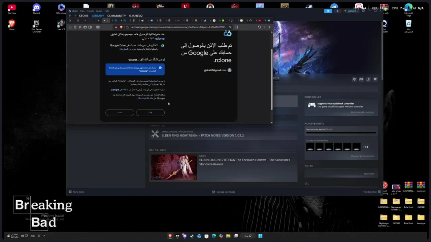Click the browser page vertical scrollbar
Viewport: 431px width, 242px height.
(x=271, y=79)
